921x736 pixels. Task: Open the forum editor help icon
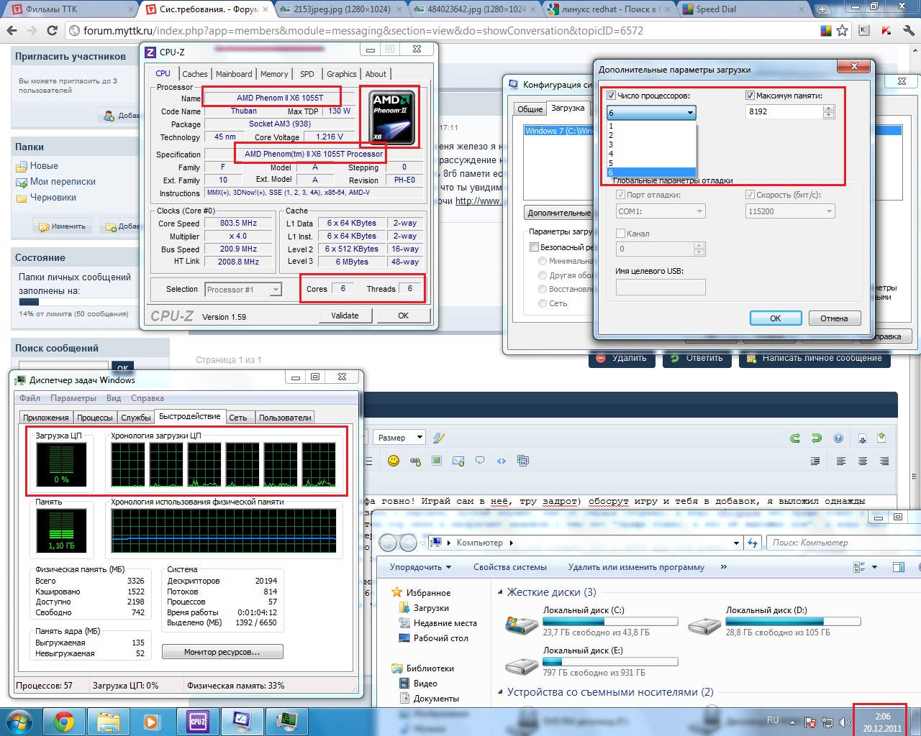tap(838, 438)
